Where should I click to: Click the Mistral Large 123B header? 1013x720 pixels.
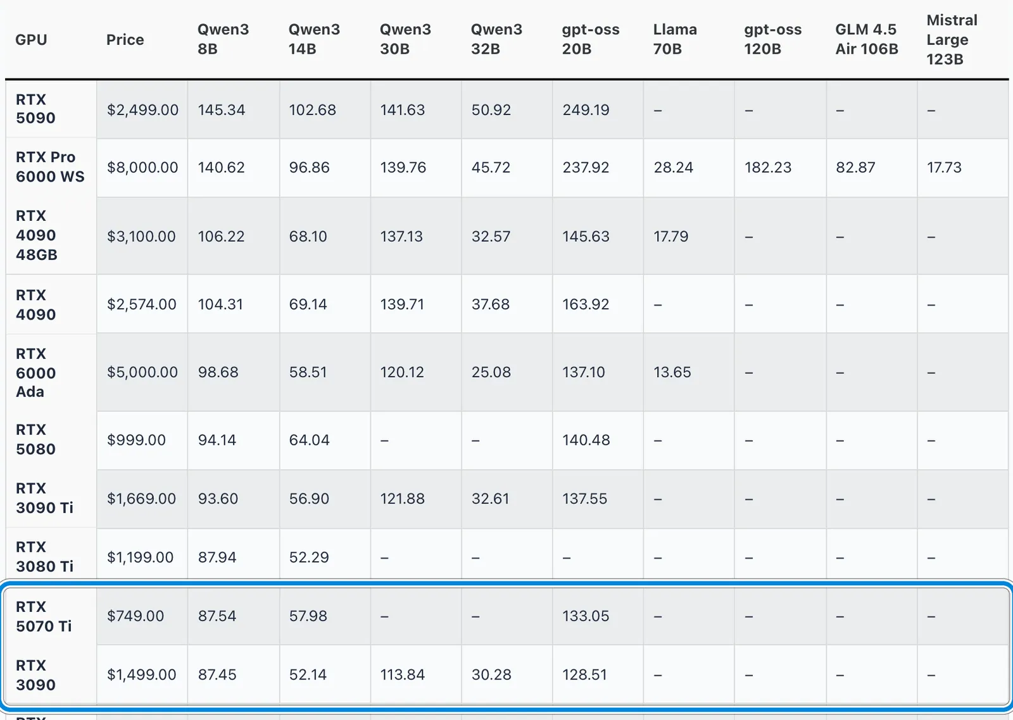952,40
